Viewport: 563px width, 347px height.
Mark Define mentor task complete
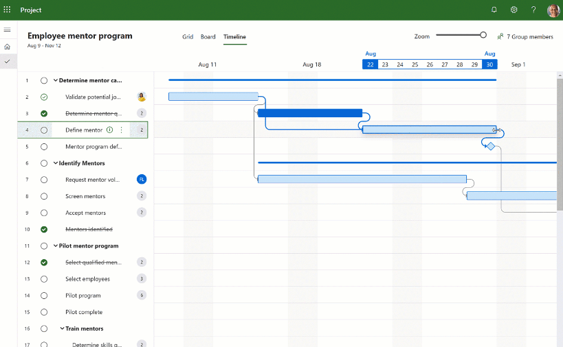click(44, 130)
